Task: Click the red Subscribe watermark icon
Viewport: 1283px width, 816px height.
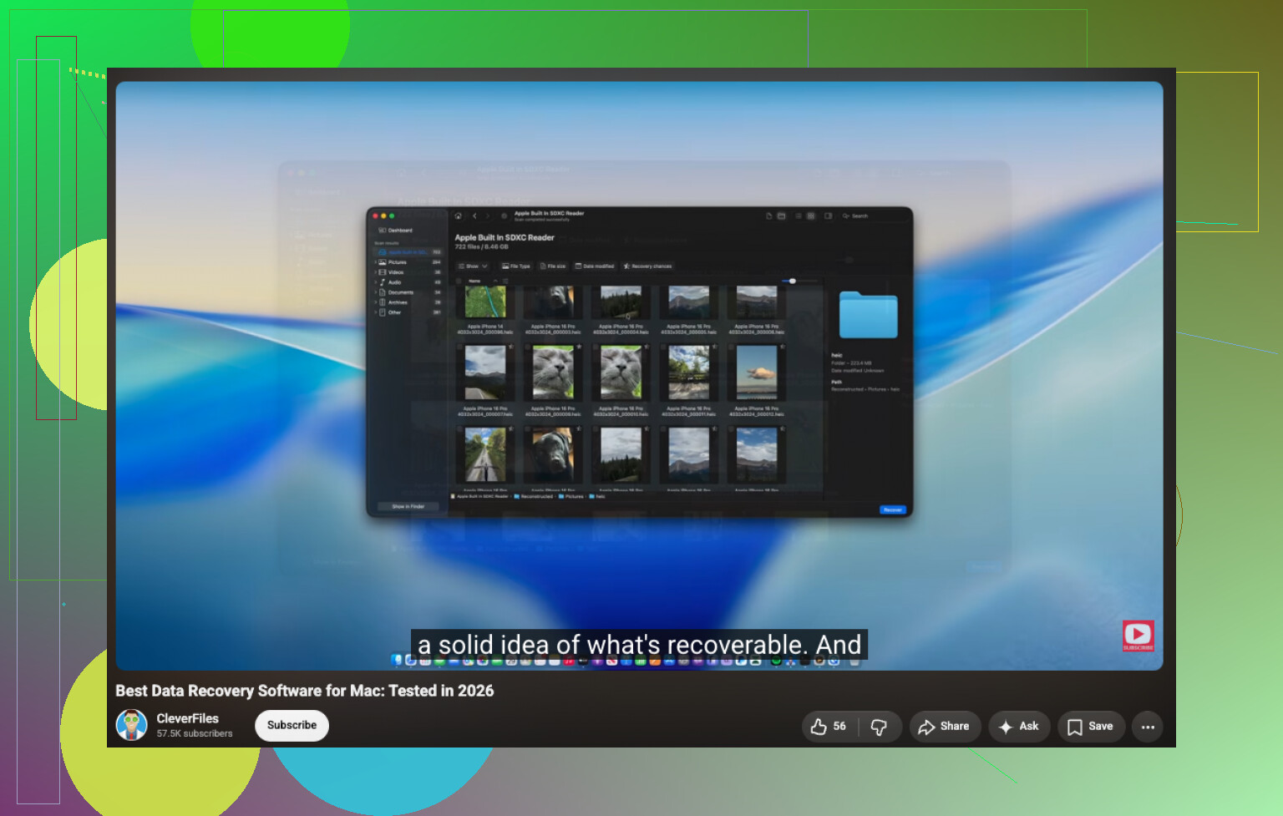Action: click(x=1138, y=636)
